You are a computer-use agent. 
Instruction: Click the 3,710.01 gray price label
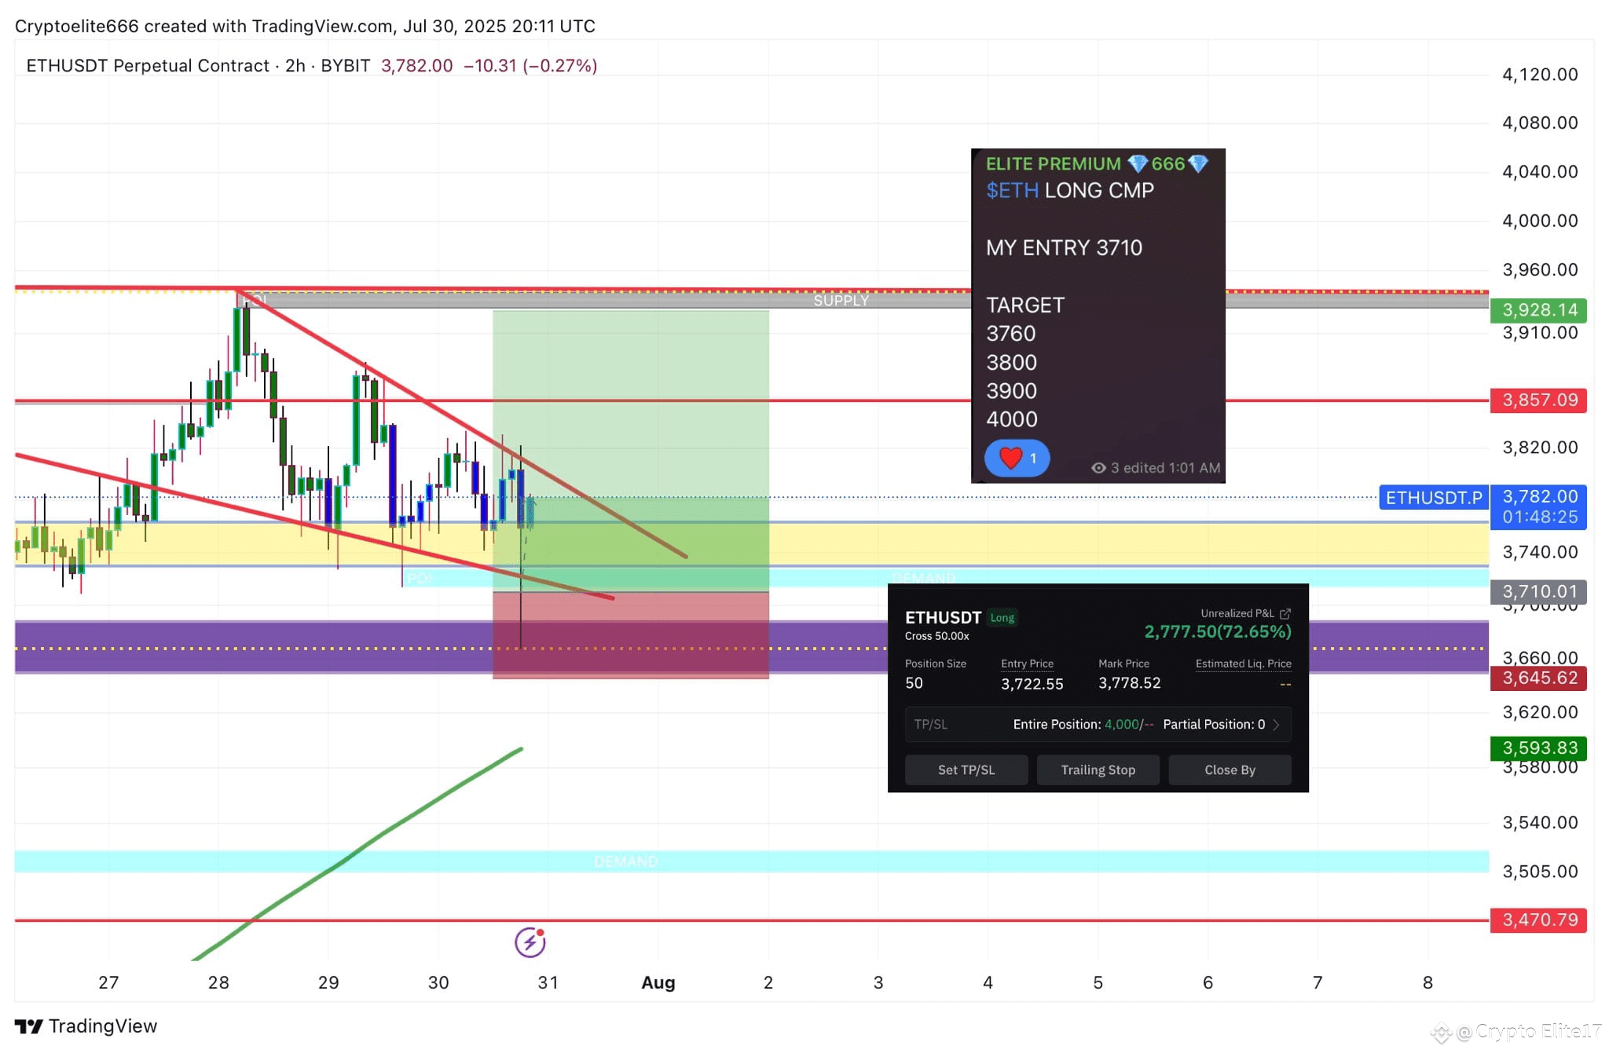tap(1538, 591)
